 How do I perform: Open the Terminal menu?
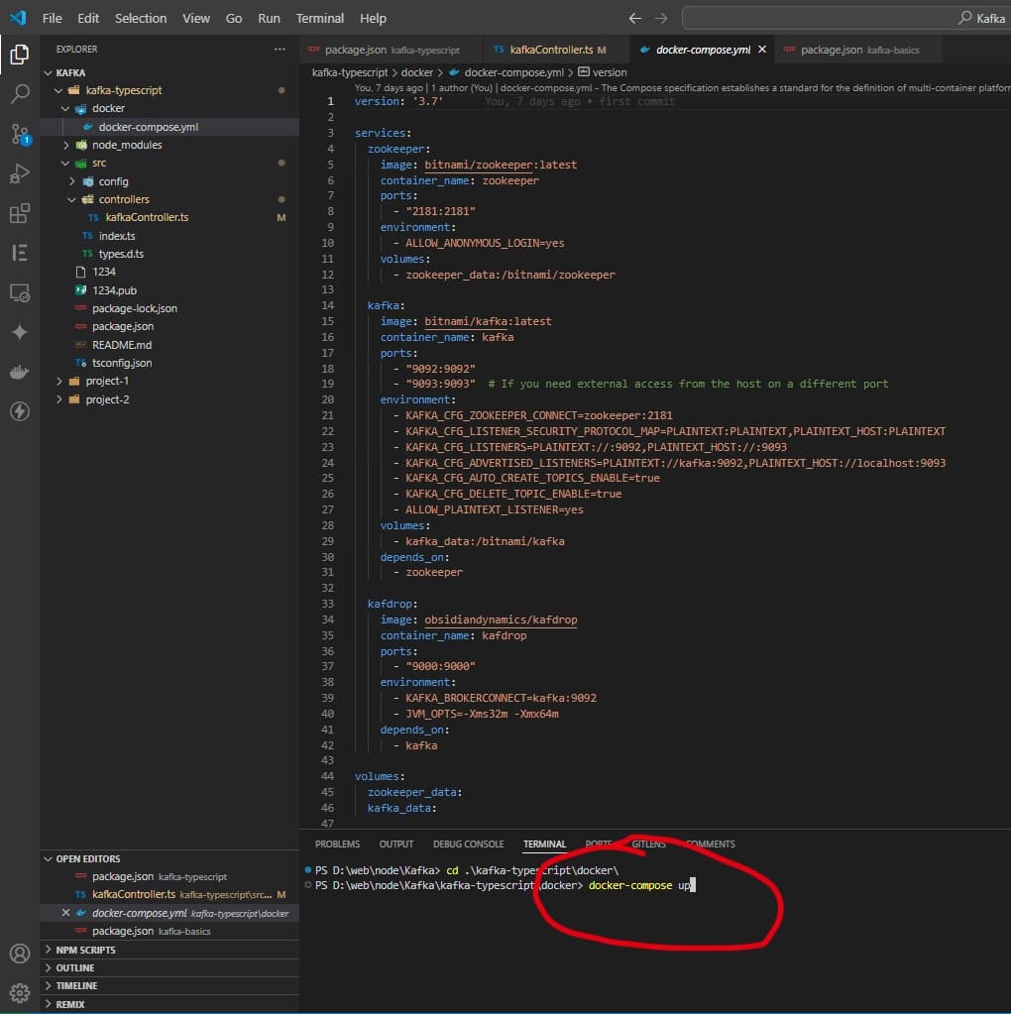click(x=319, y=18)
